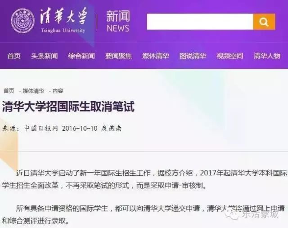Focus the news search input box
Viewport: 288px width, 228px height.
click(x=200, y=22)
